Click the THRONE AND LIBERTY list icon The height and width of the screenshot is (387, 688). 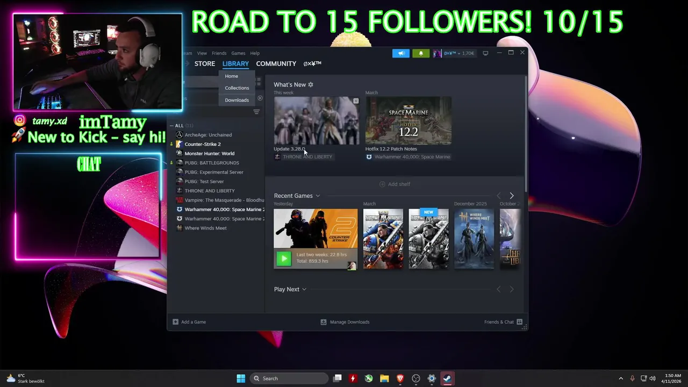(x=179, y=191)
